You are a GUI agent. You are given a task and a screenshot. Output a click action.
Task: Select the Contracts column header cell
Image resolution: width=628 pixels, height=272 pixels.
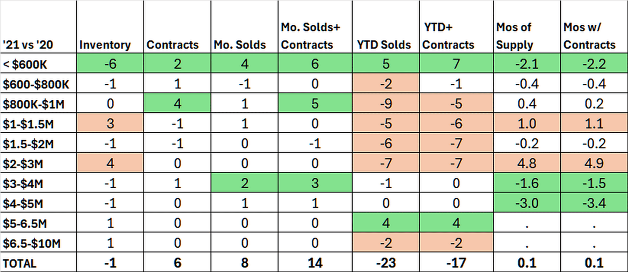pyautogui.click(x=173, y=45)
